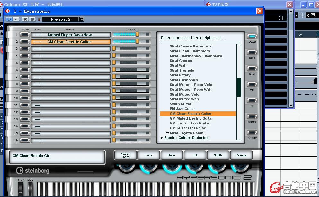
Task: Click the link arrow for channel 9
Action: pos(38,91)
